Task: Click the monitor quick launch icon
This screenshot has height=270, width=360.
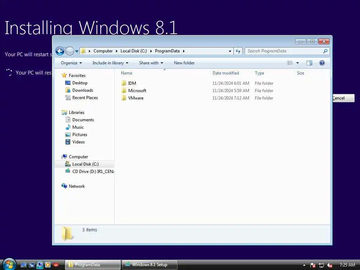Action: pos(40,265)
